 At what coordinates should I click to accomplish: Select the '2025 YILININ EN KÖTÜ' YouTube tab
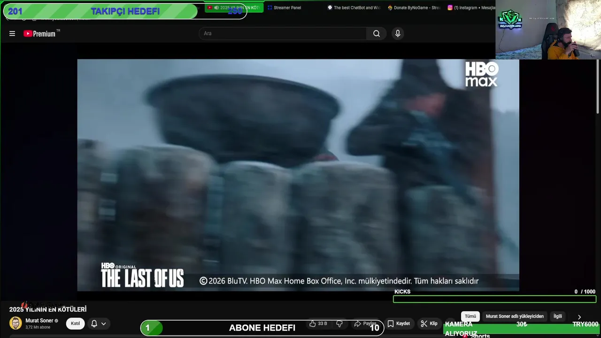click(x=233, y=8)
